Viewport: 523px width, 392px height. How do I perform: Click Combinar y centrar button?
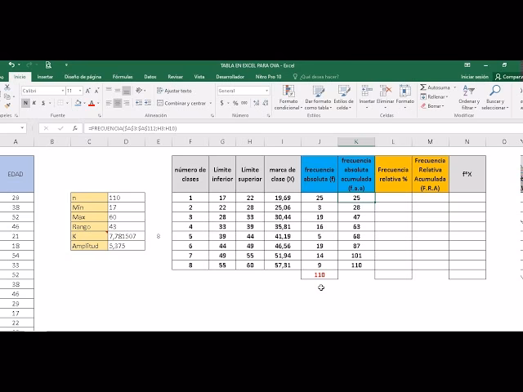point(181,104)
